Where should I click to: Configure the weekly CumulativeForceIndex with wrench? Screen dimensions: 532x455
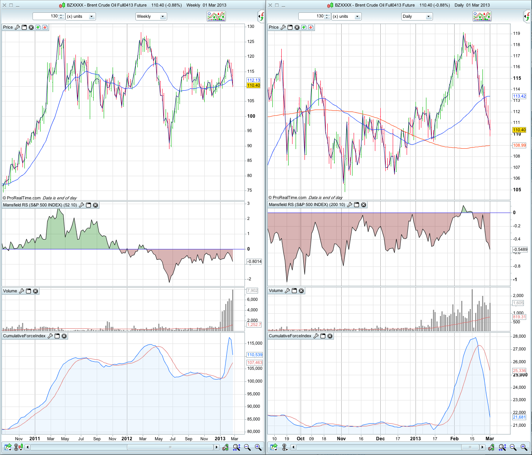point(50,336)
